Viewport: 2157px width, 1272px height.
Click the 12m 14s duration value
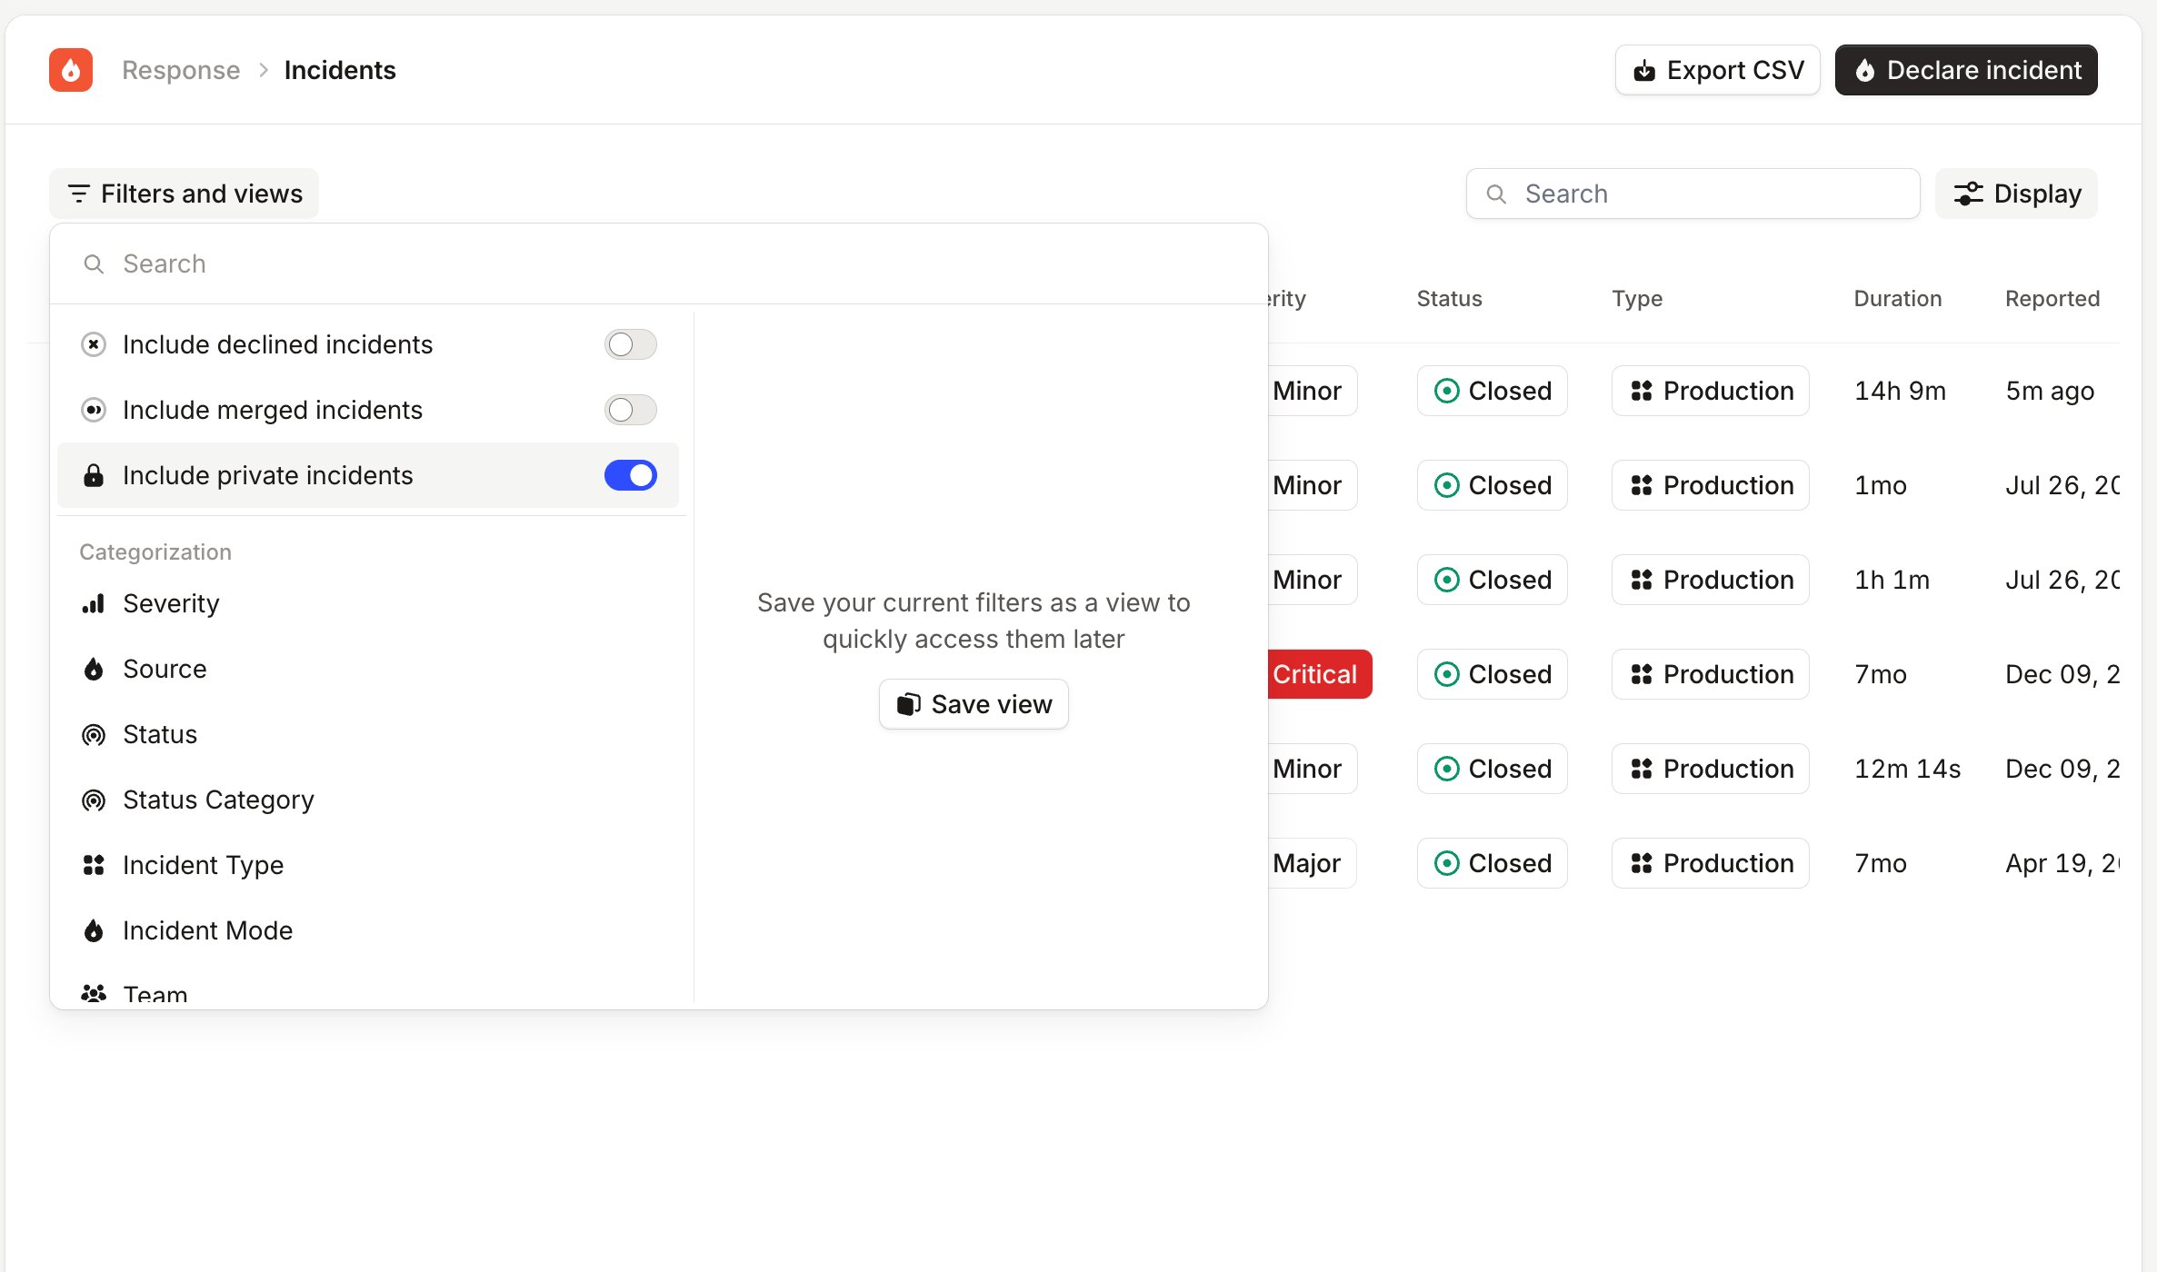[1907, 769]
